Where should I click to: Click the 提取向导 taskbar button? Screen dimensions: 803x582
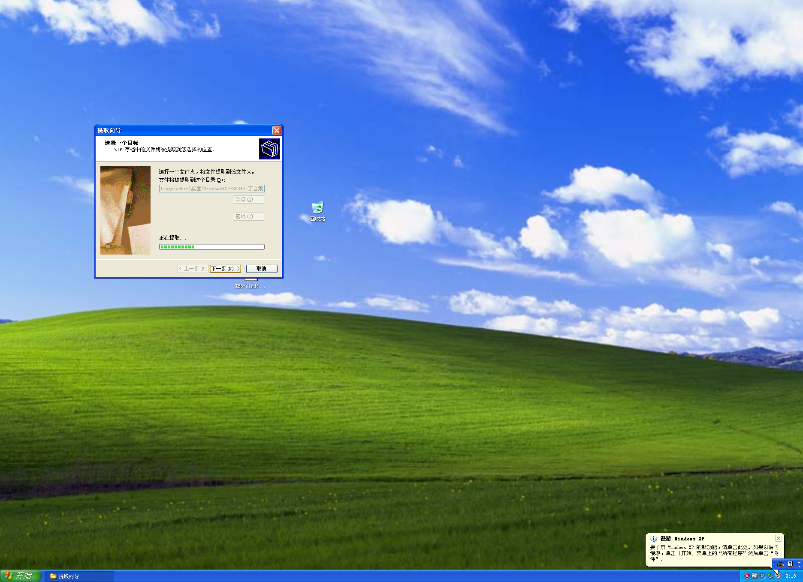pos(79,576)
